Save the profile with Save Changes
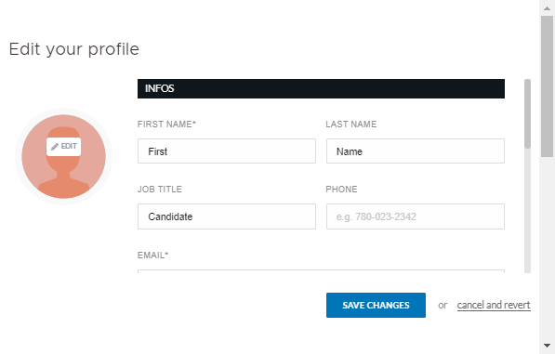This screenshot has height=354, width=555. 376,305
